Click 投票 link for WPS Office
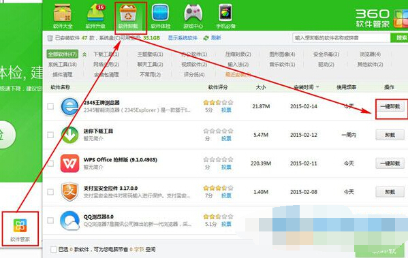The width and height of the screenshot is (408, 258). click(x=226, y=167)
